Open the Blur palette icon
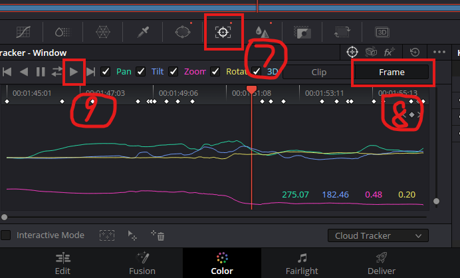460x278 pixels. (x=262, y=32)
